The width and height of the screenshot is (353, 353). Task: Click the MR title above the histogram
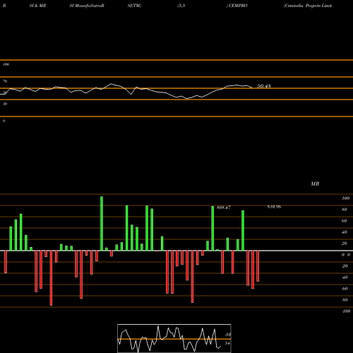[x=315, y=184]
